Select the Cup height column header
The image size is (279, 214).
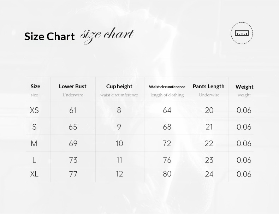coord(119,86)
